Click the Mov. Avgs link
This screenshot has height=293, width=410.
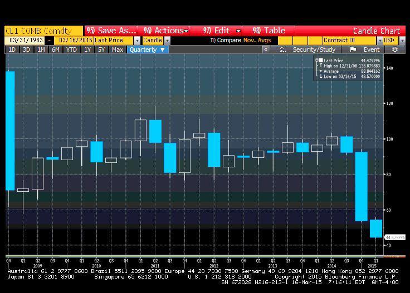coord(257,40)
